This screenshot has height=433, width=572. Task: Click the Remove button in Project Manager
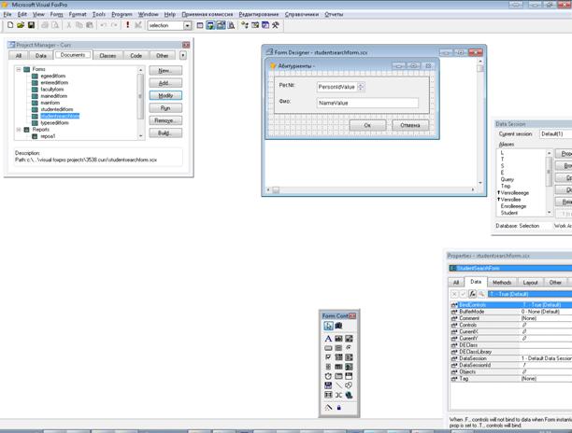[x=165, y=120]
